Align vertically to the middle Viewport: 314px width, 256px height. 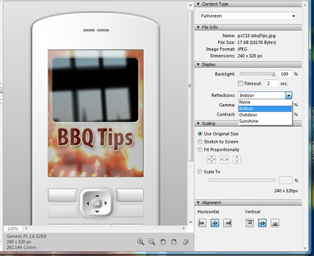point(262,223)
